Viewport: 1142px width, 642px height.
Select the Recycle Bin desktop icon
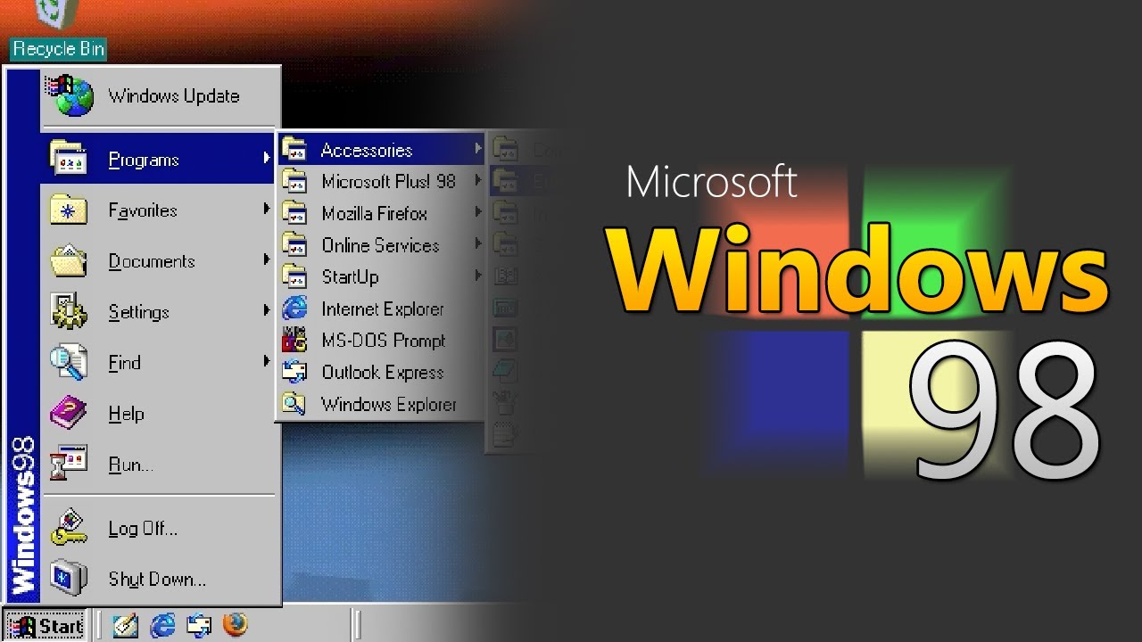(57, 12)
